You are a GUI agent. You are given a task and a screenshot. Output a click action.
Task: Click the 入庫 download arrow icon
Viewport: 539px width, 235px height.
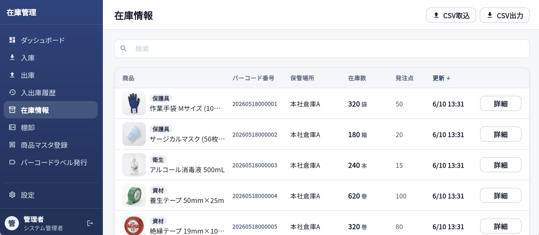pos(12,58)
